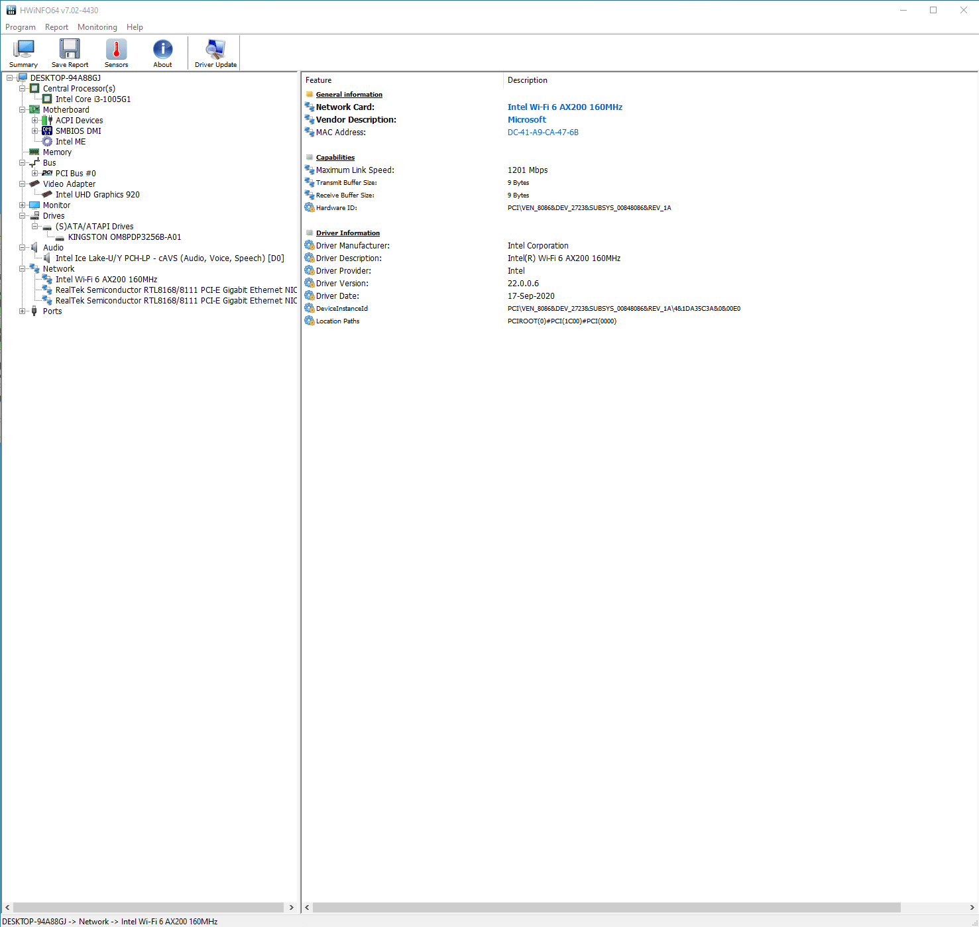This screenshot has height=927, width=979.
Task: Select the DESKTOP-94A88GJ computer icon in tree
Action: click(x=23, y=78)
